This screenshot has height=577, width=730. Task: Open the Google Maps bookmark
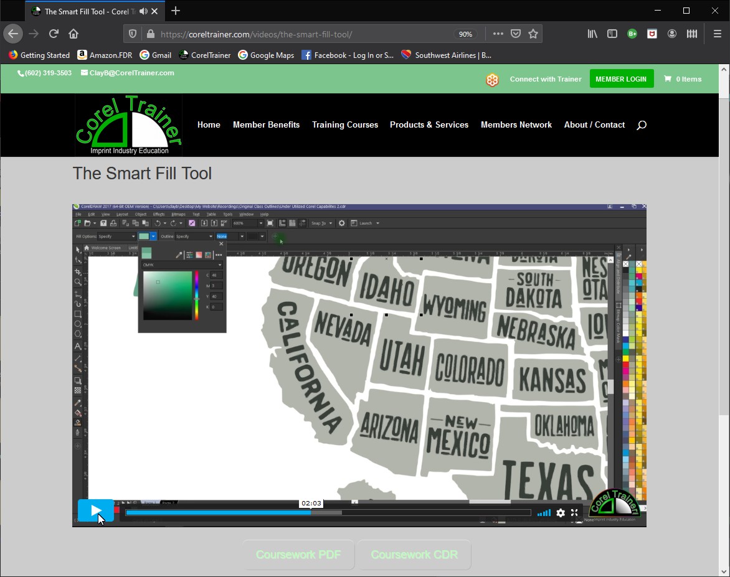266,55
